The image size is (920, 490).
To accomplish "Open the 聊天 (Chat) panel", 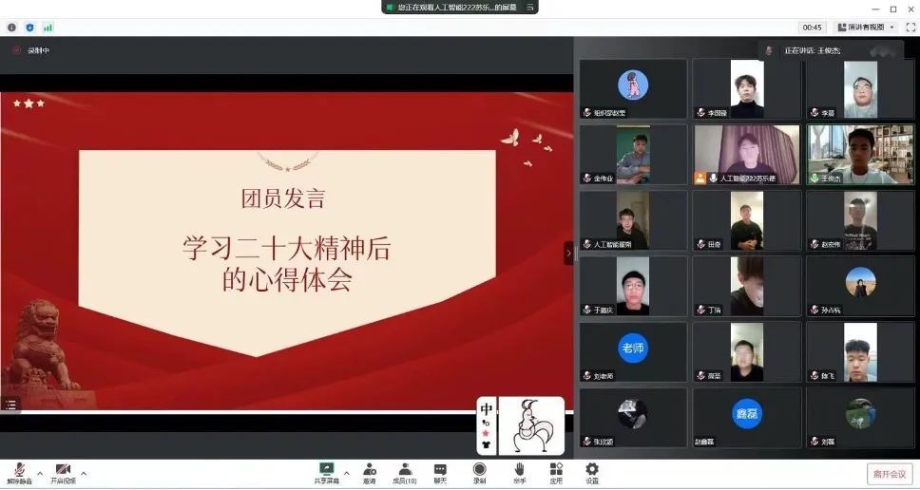I will 440,470.
